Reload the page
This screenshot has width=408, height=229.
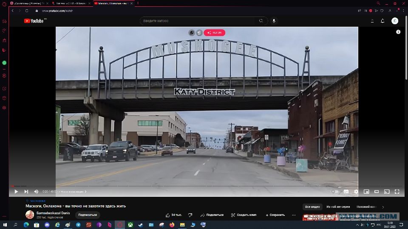27,11
